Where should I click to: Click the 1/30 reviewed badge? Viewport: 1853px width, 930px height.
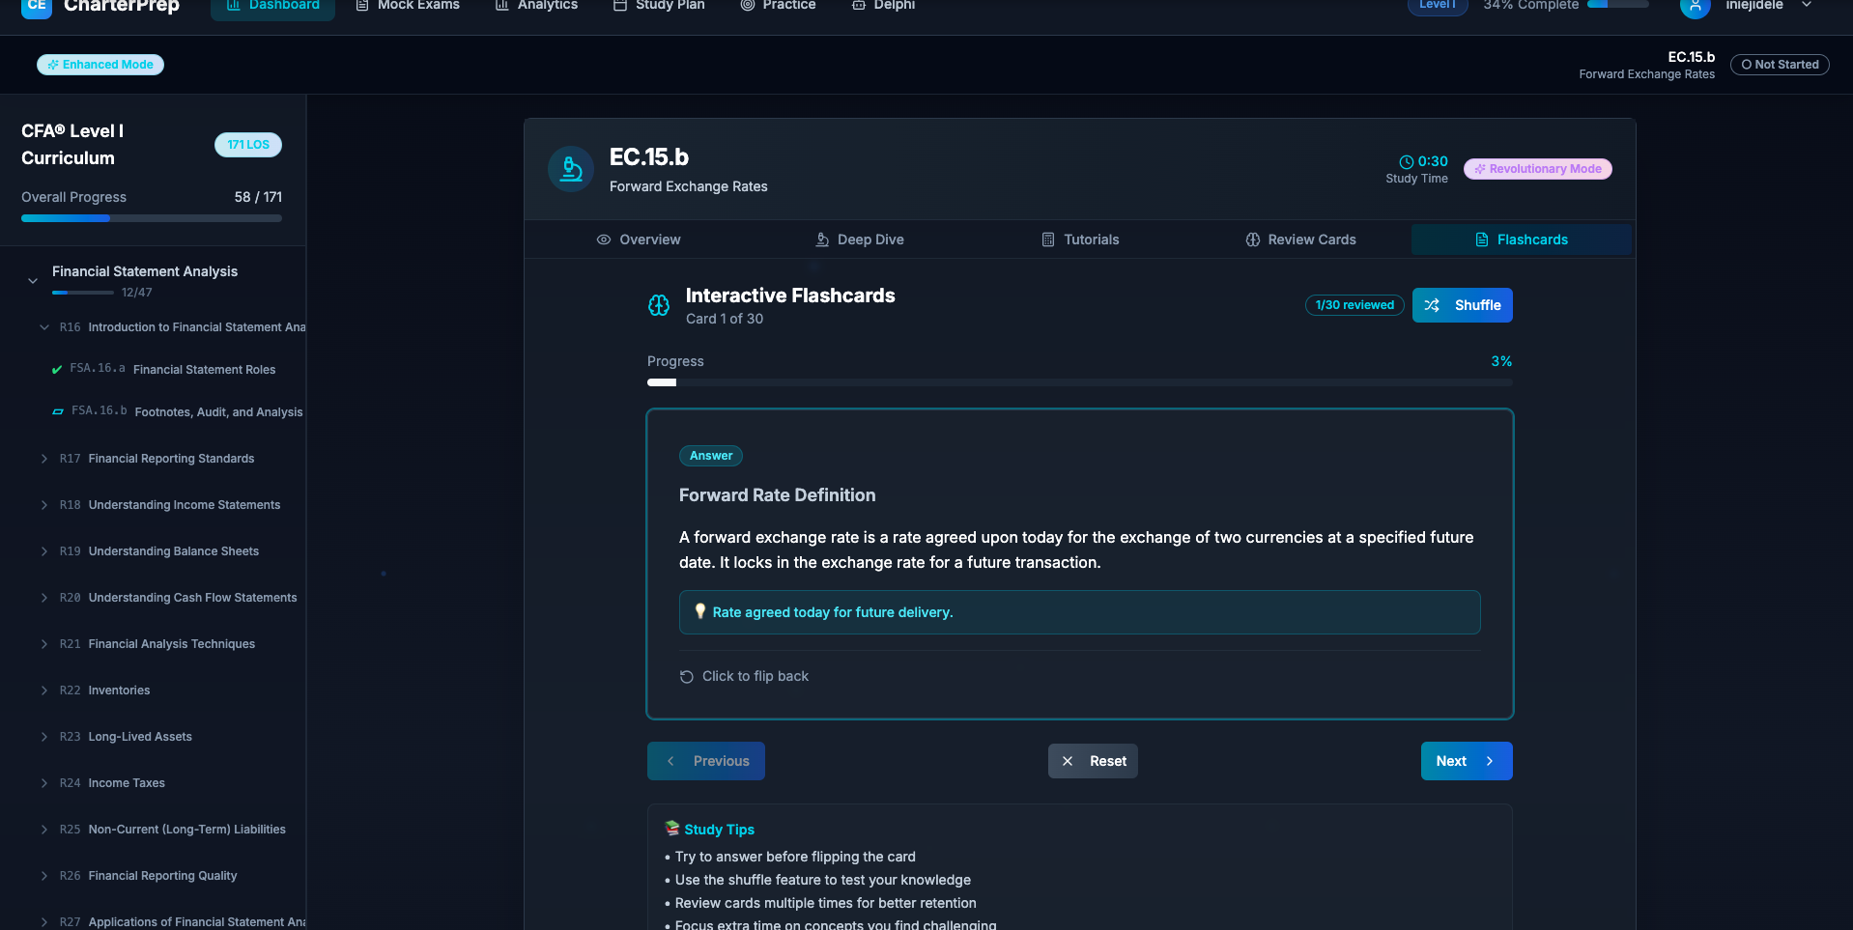[x=1354, y=305]
